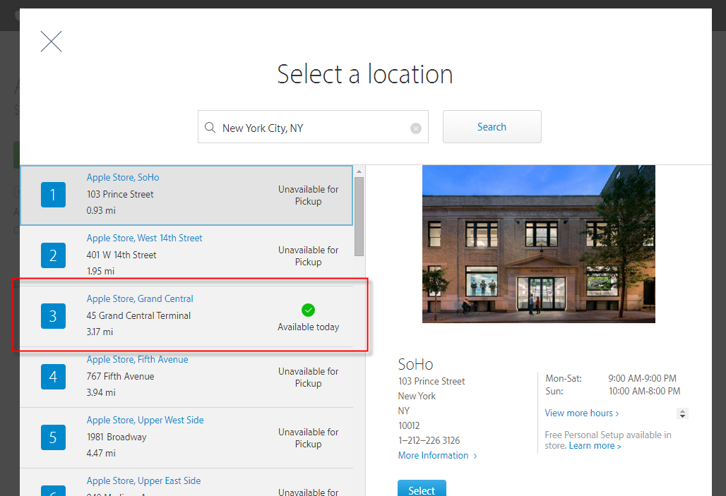
Task: Click the hours up/down stepper arrows
Action: 682,413
